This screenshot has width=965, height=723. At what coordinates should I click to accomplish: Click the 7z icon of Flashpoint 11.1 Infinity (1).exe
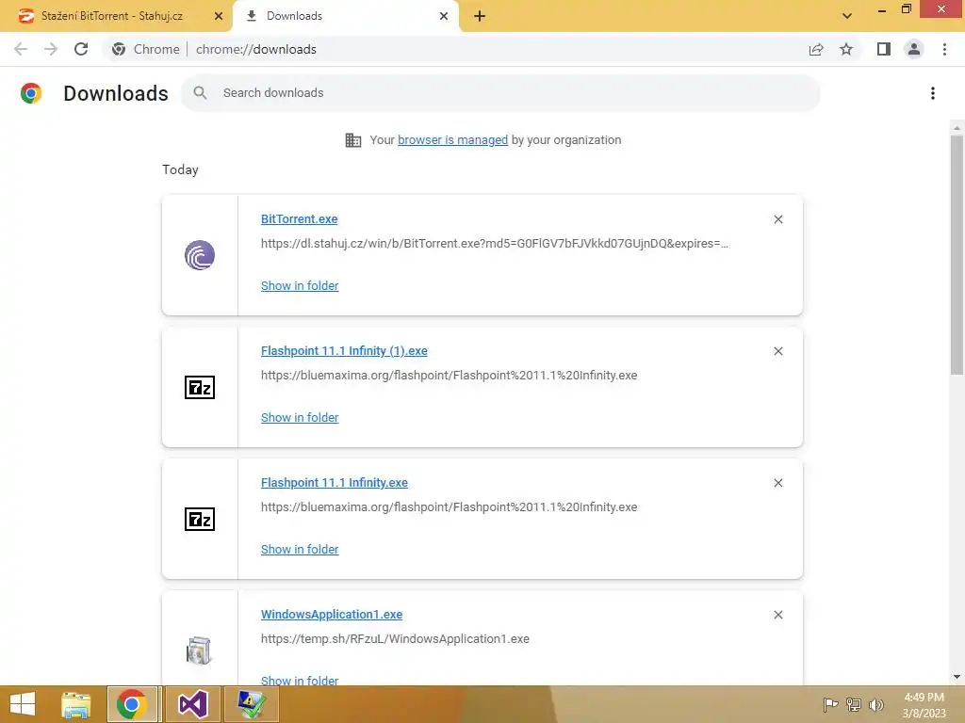coord(200,387)
